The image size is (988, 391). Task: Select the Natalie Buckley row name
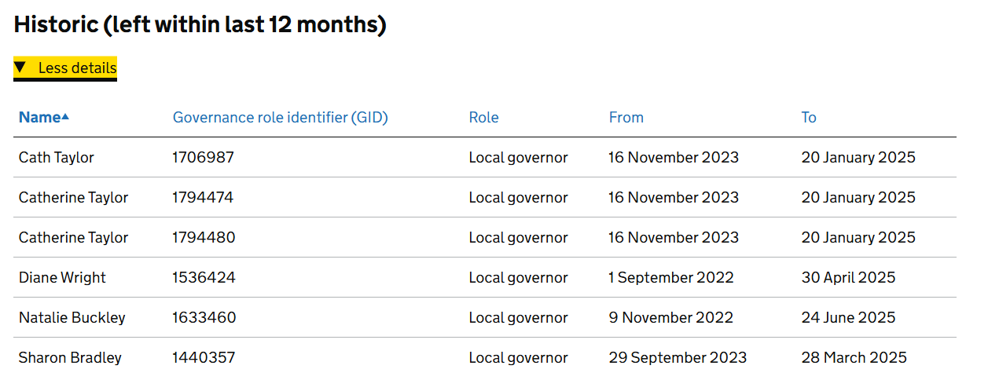click(x=72, y=317)
